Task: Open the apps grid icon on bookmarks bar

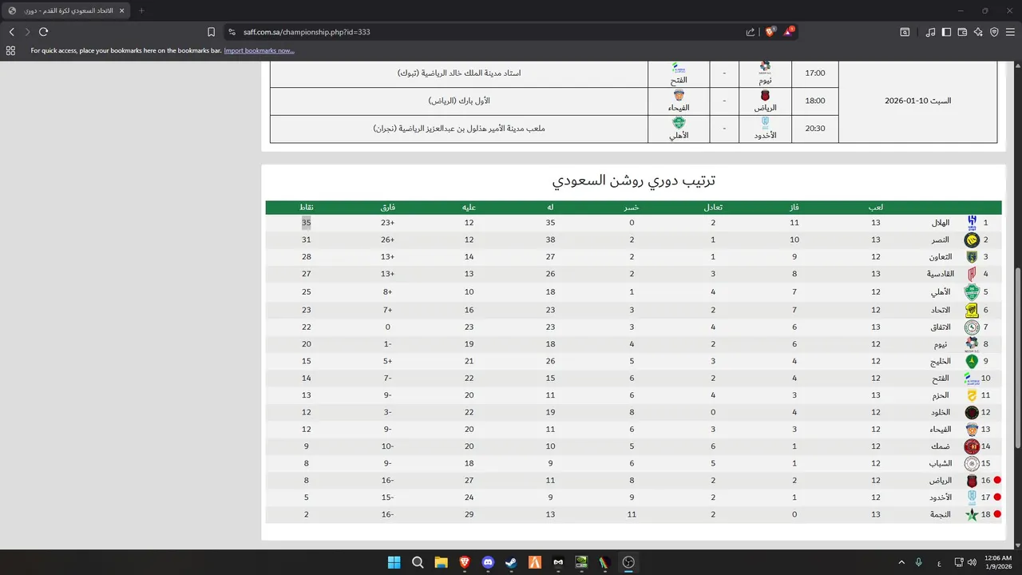Action: click(10, 50)
